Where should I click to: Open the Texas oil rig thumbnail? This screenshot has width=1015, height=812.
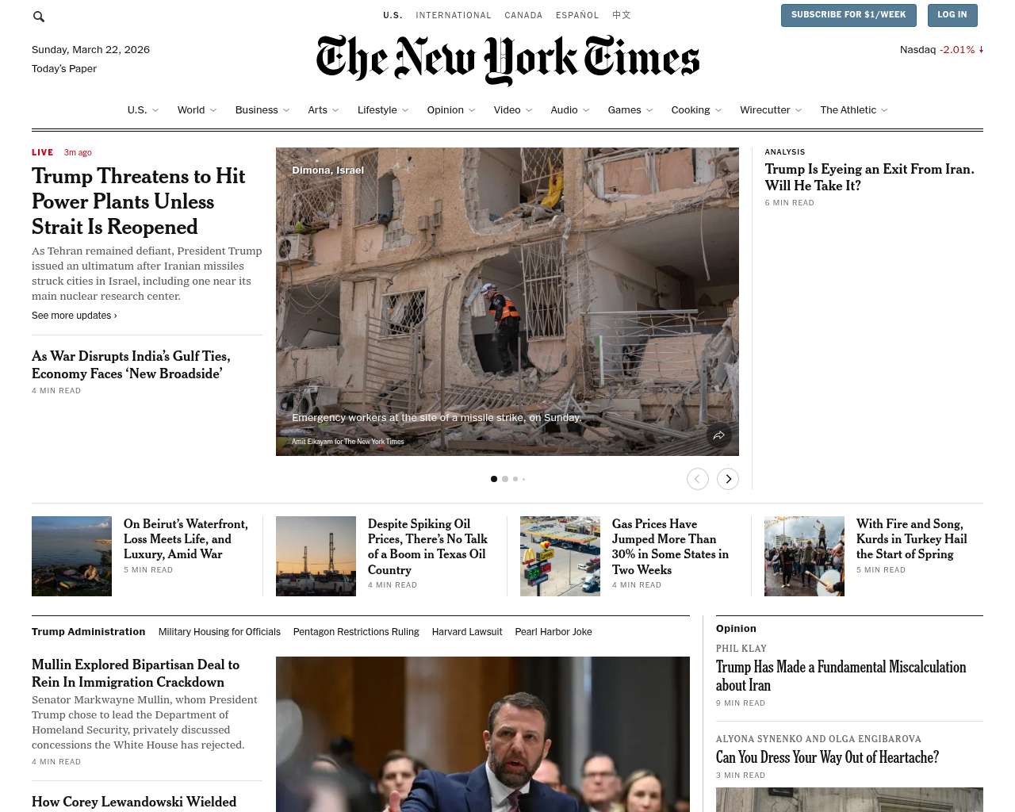316,556
